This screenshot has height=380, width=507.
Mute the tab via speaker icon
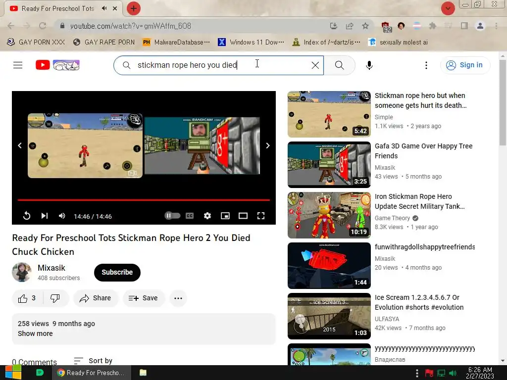pyautogui.click(x=104, y=8)
